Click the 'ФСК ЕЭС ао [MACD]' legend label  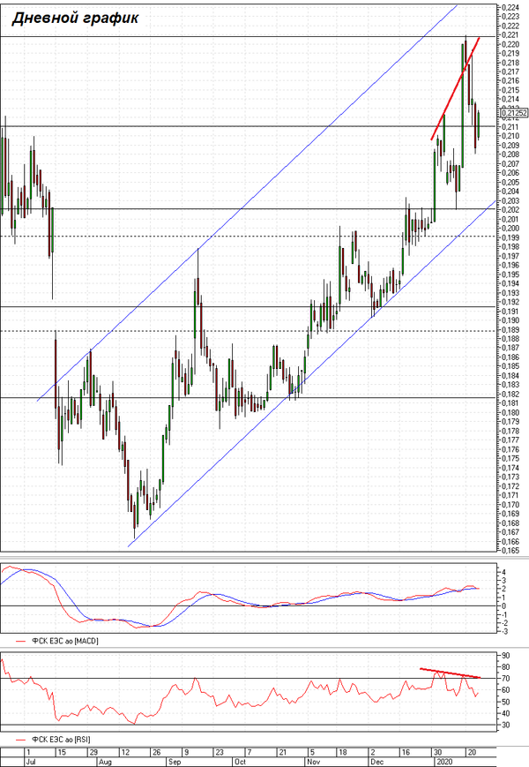coord(65,641)
